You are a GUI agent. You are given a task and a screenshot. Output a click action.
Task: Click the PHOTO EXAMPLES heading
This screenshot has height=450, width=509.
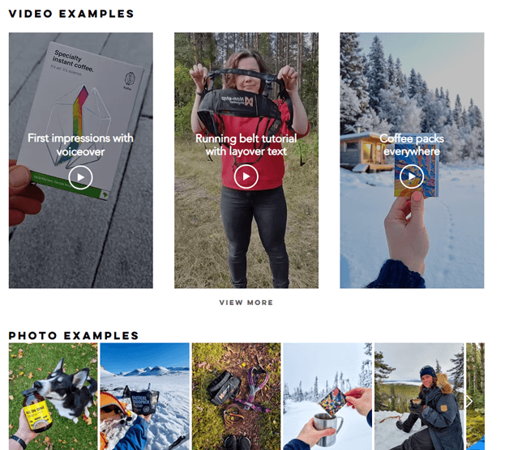(x=74, y=335)
